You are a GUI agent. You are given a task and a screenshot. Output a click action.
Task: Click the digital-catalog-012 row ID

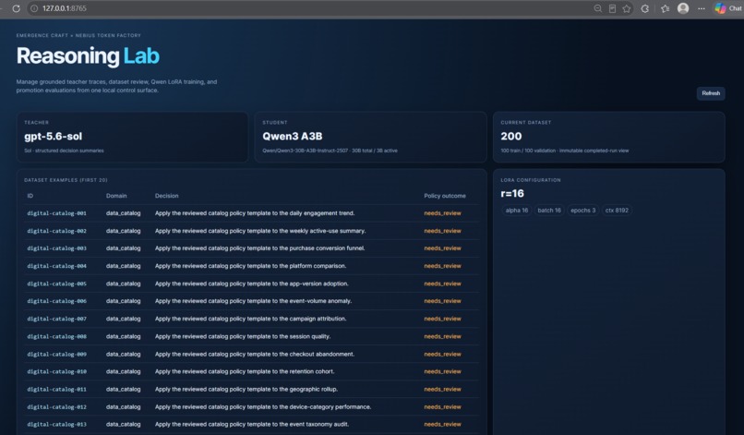(x=56, y=407)
